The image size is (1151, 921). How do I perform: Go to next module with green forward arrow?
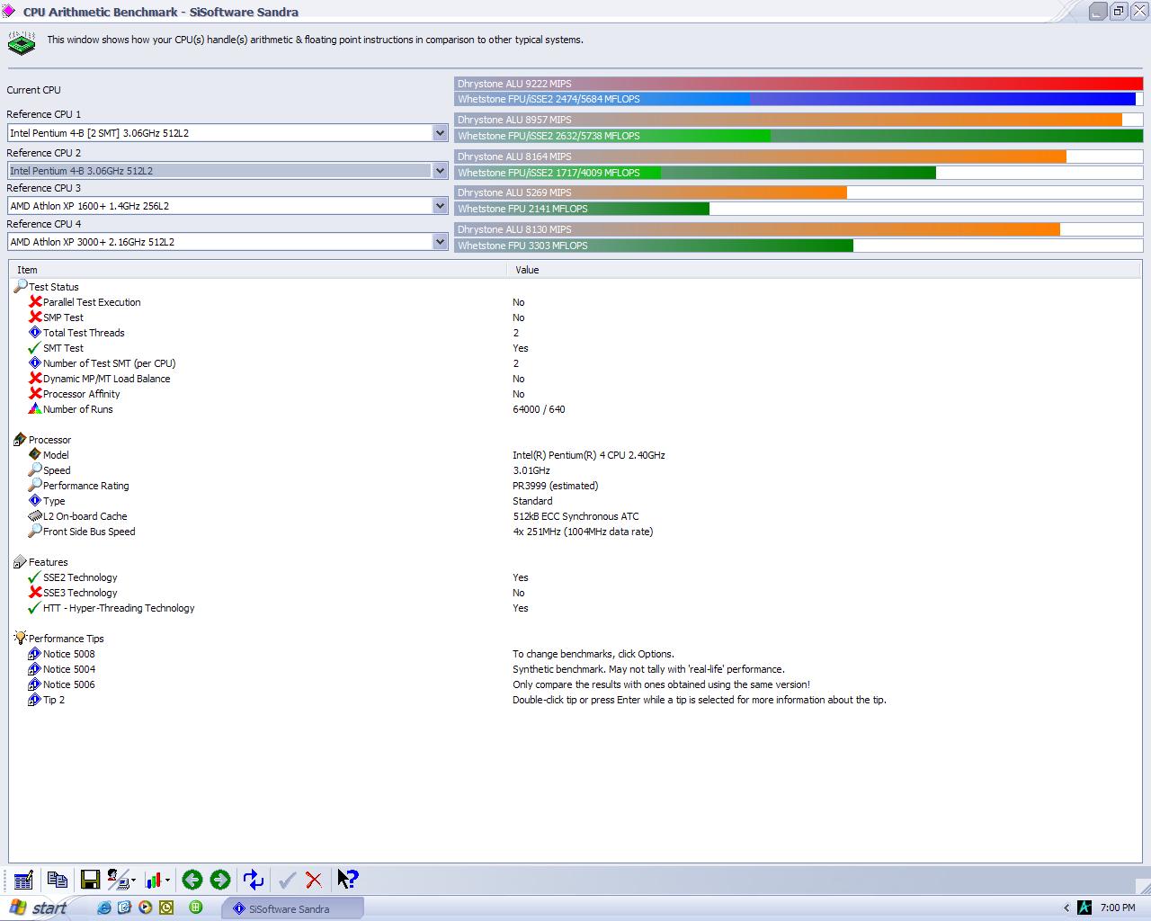pyautogui.click(x=220, y=880)
